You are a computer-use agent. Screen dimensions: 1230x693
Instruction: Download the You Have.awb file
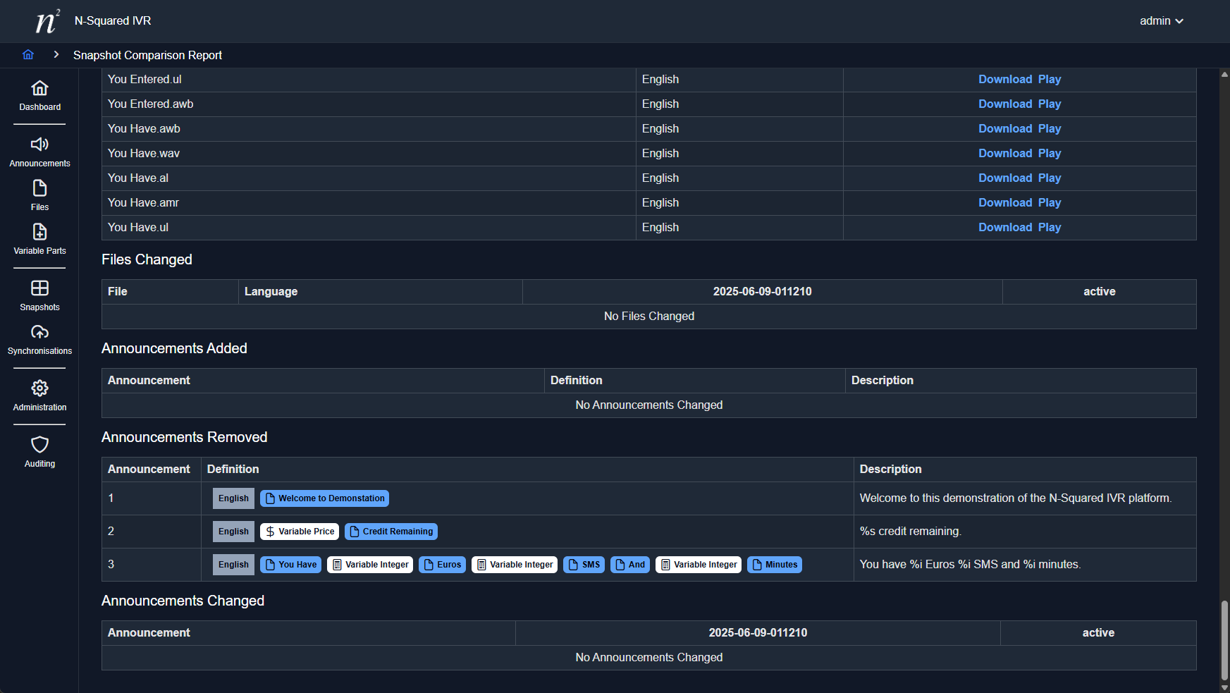click(x=1004, y=129)
